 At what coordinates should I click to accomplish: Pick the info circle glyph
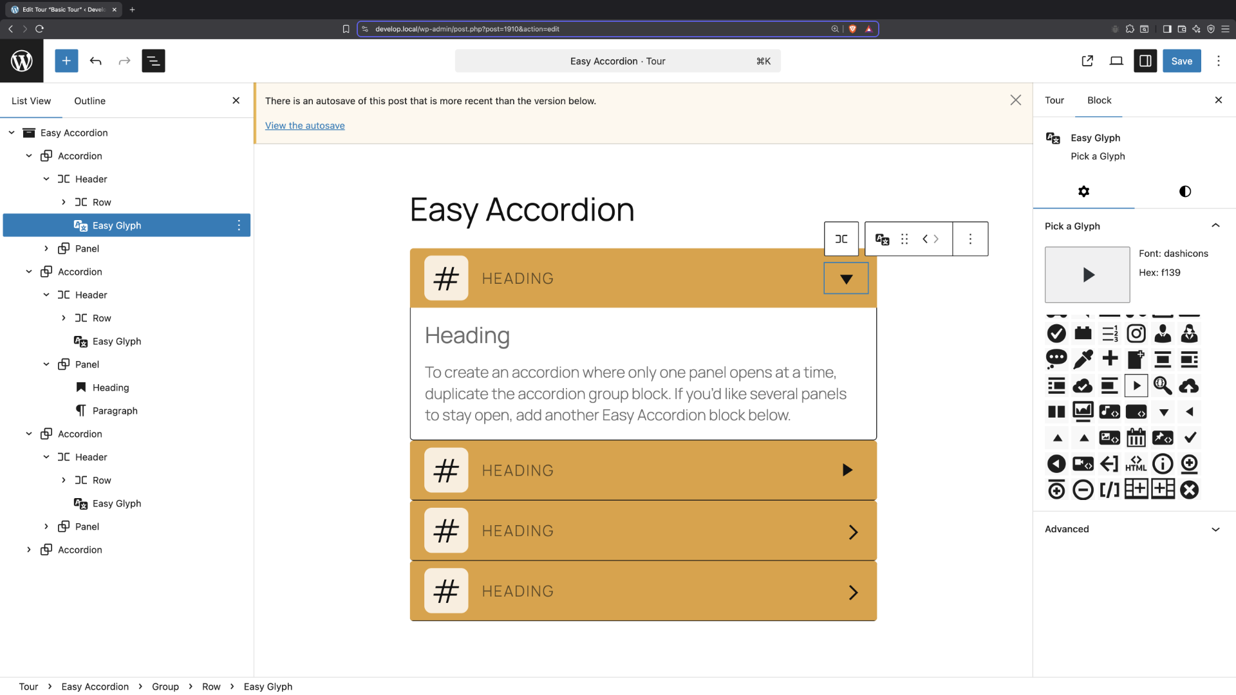(1163, 464)
